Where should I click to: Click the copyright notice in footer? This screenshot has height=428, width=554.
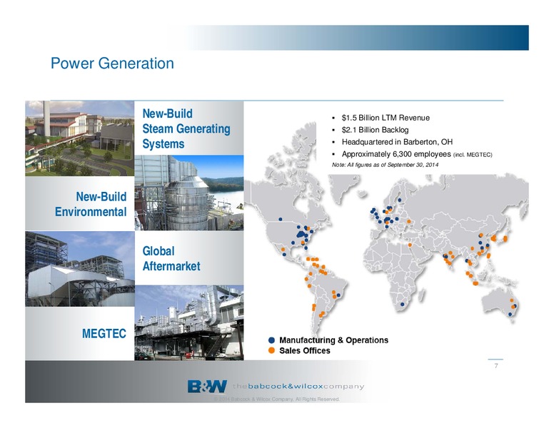coord(277,399)
